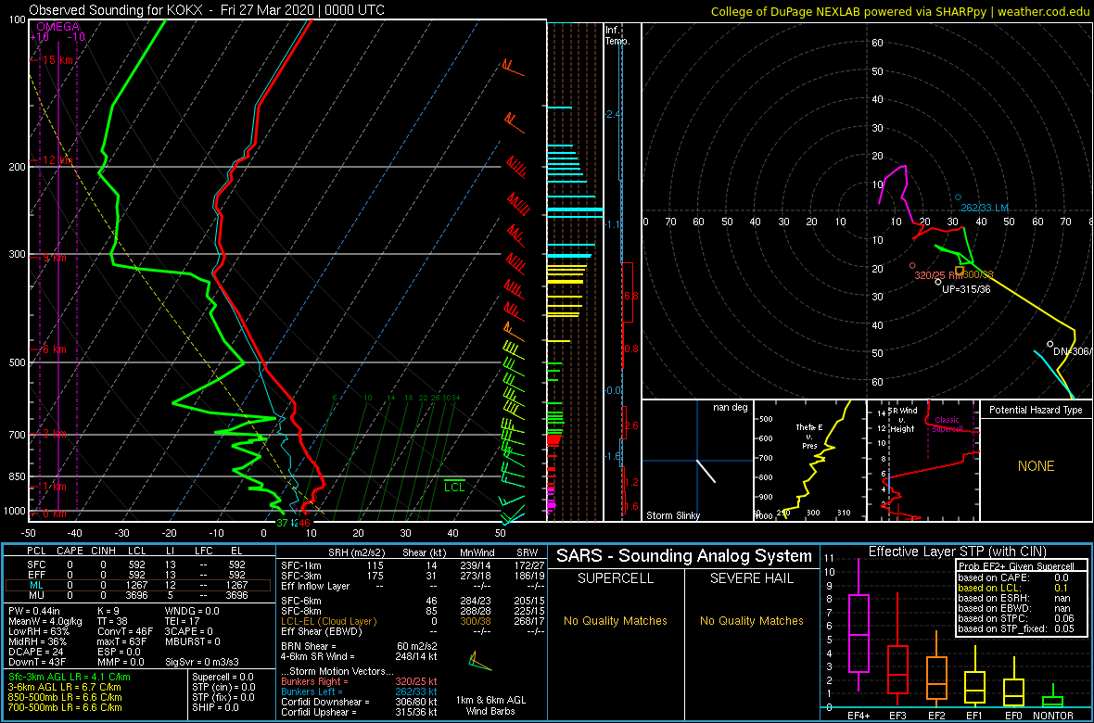Viewport: 1094px width, 723px height.
Task: Click the green surface dewpoint value 37
Action: (282, 522)
